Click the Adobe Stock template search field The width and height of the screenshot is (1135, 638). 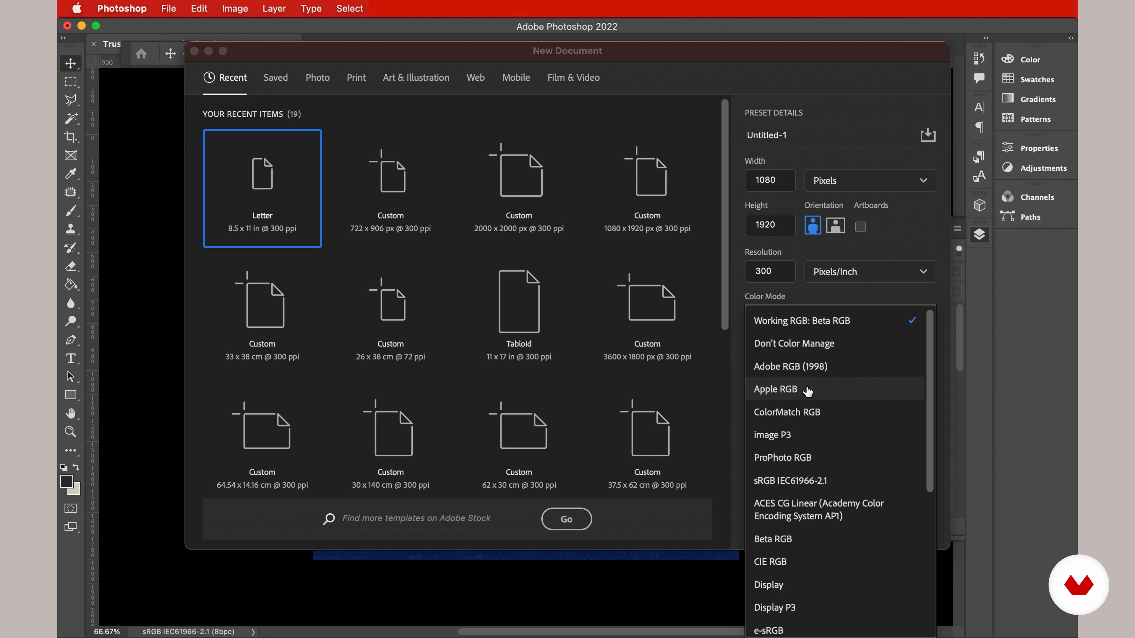pyautogui.click(x=437, y=518)
